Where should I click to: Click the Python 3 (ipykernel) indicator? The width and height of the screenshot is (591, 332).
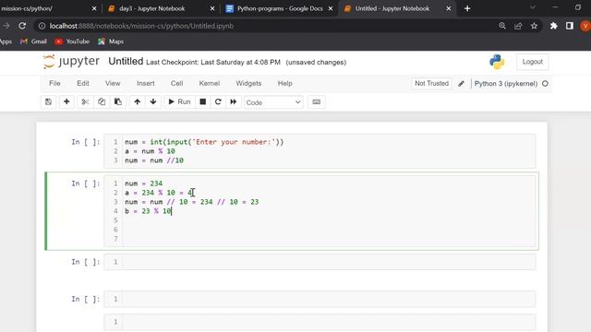click(506, 84)
